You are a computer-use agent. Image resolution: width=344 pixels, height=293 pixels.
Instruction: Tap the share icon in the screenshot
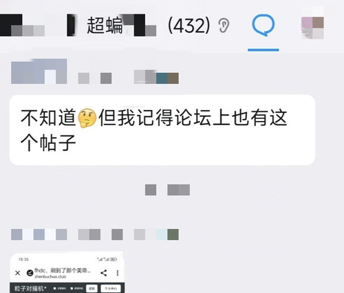coord(104,273)
